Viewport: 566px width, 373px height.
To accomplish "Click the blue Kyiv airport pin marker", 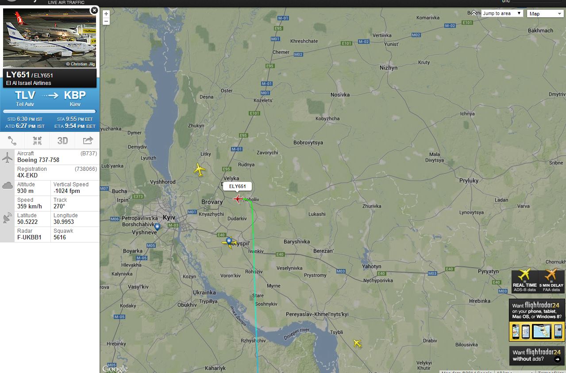I will [x=157, y=227].
